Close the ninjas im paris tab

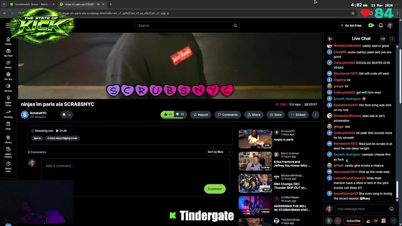pos(103,4)
